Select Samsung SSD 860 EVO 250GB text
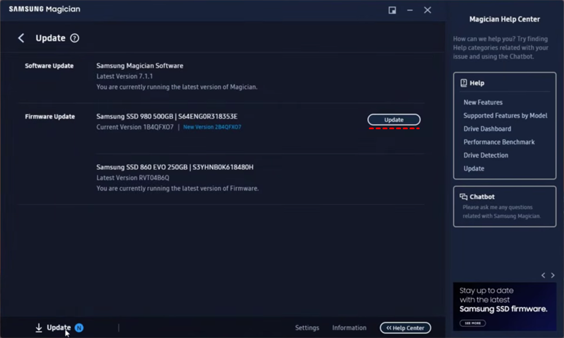Image resolution: width=564 pixels, height=338 pixels. tap(175, 167)
